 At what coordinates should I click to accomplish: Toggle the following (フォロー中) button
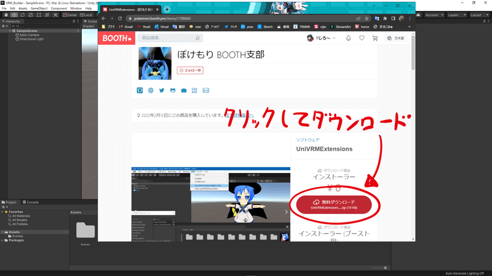click(190, 71)
